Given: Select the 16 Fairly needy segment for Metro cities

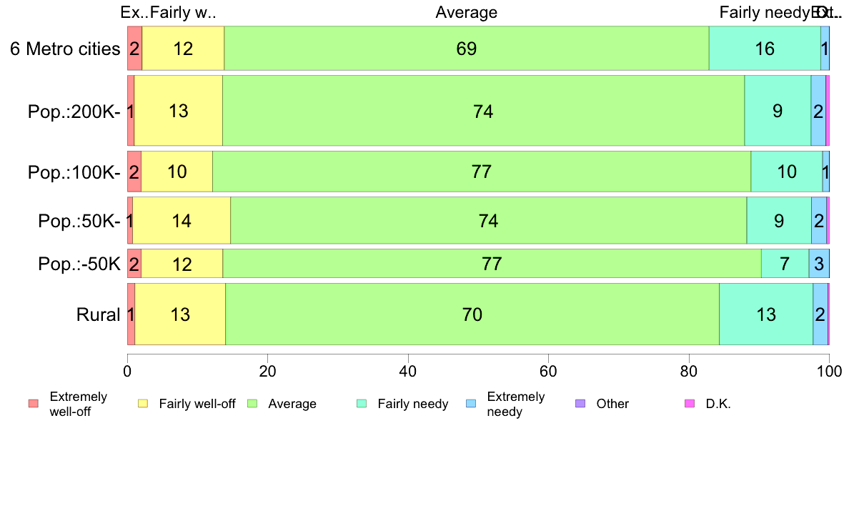Looking at the screenshot, I should [x=765, y=48].
